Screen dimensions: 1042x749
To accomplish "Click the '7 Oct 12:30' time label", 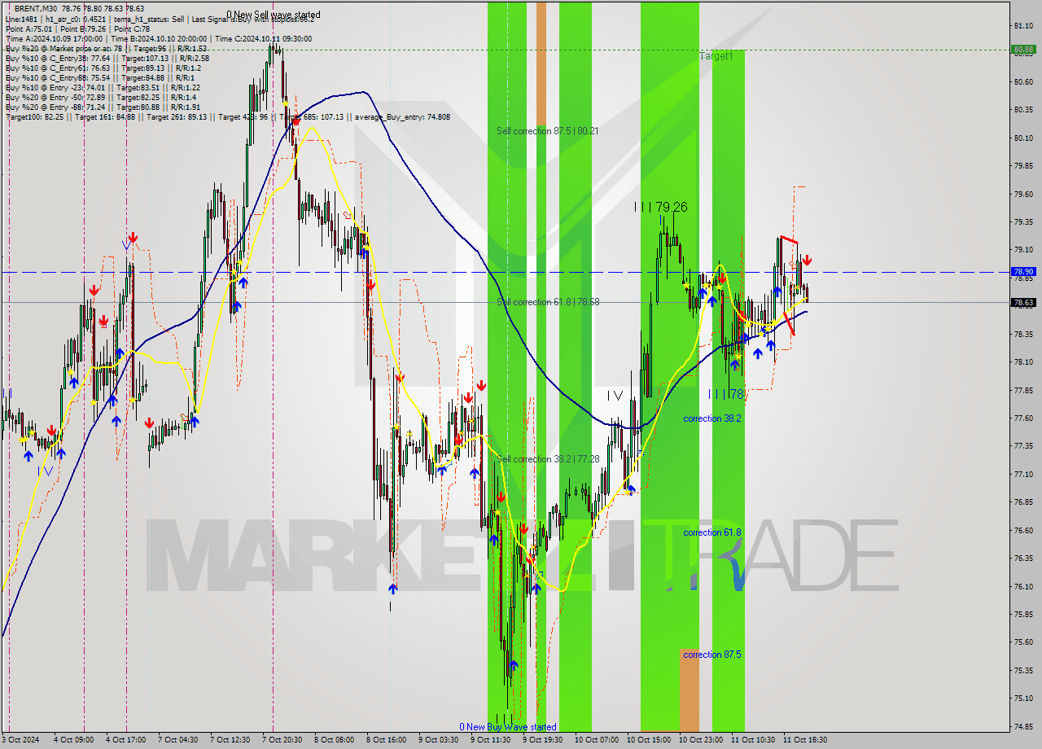I will tap(230, 740).
